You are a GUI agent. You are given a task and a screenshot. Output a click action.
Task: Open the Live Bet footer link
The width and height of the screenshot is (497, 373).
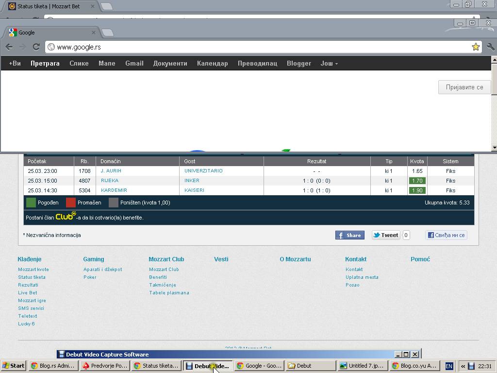(x=28, y=293)
